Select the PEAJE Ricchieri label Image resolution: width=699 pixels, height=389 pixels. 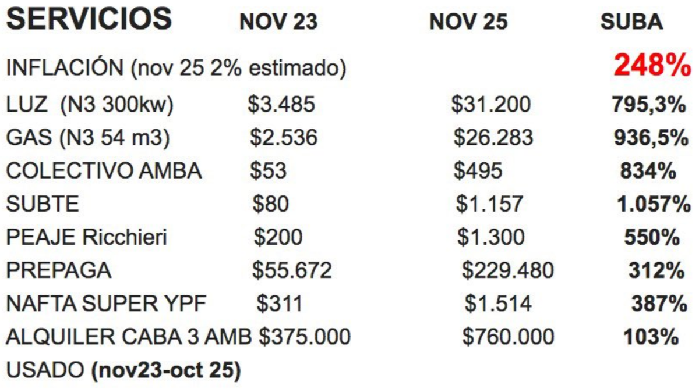(86, 237)
